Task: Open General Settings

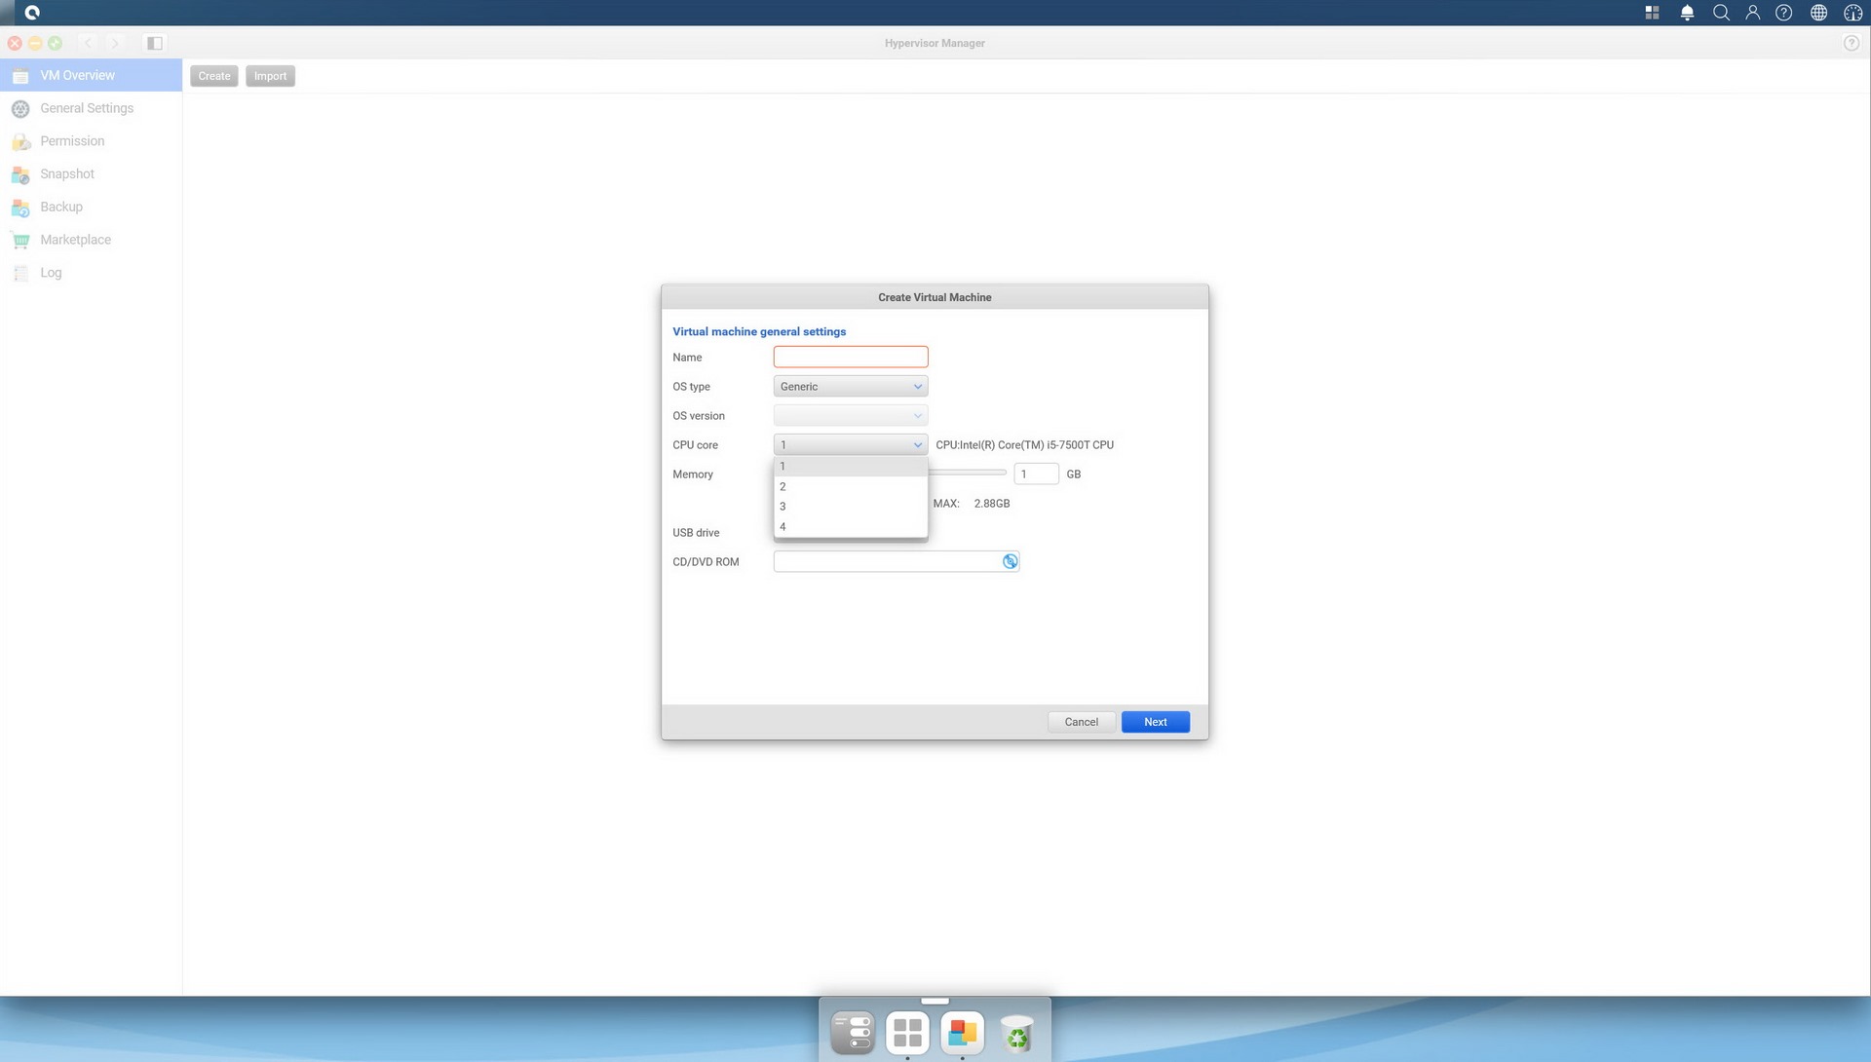Action: [91, 108]
